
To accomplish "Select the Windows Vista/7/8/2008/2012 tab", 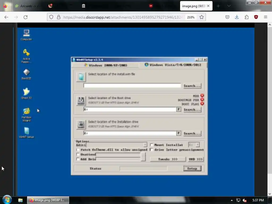I will tap(173, 65).
